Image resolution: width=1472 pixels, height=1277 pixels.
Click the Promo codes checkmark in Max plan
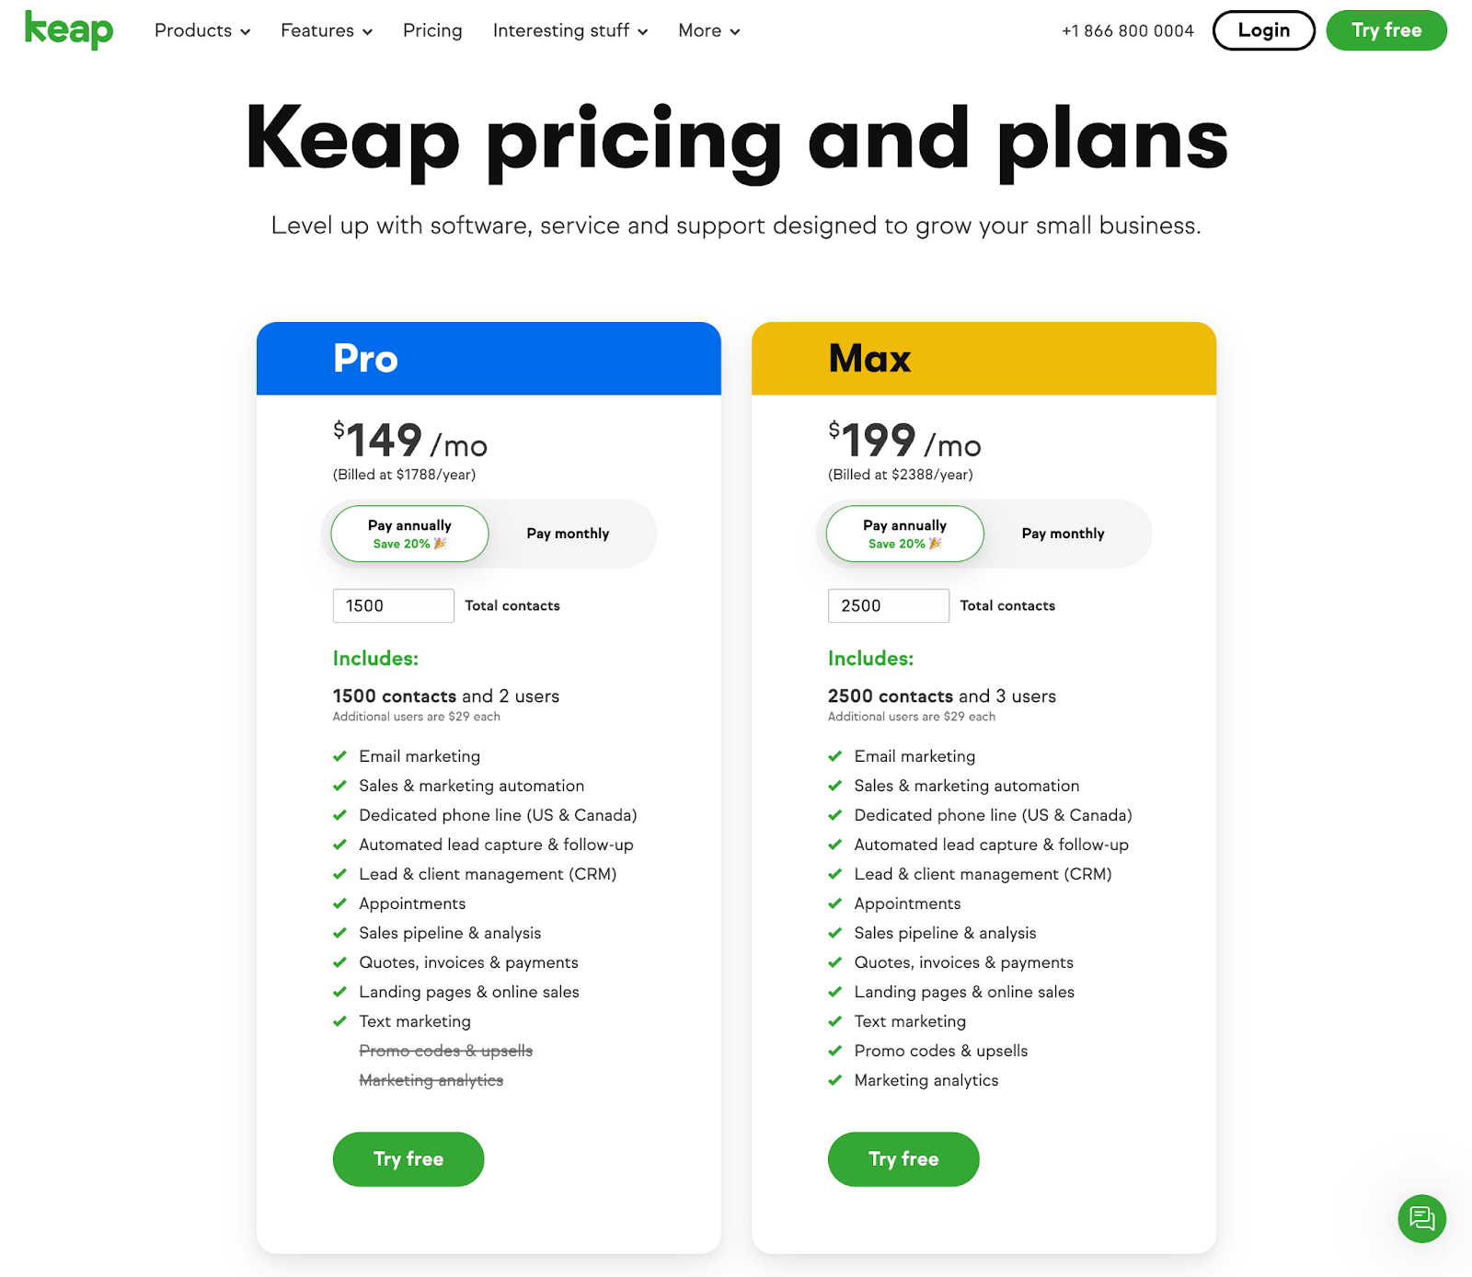tap(834, 1051)
